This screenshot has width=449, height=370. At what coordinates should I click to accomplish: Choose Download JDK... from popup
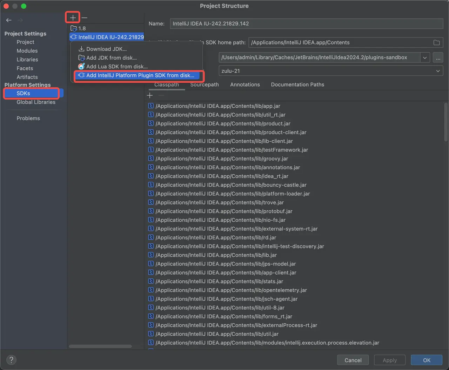(x=137, y=49)
